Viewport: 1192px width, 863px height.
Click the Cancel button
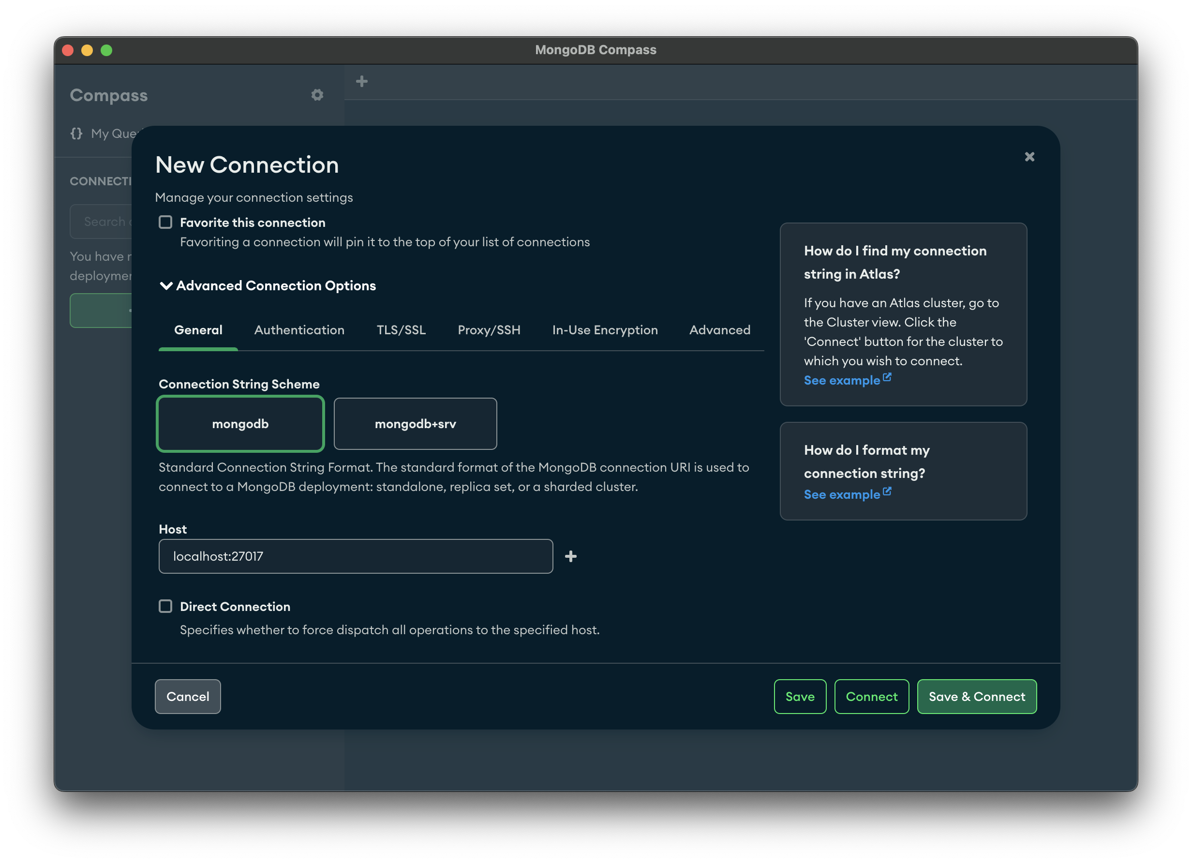pyautogui.click(x=188, y=697)
